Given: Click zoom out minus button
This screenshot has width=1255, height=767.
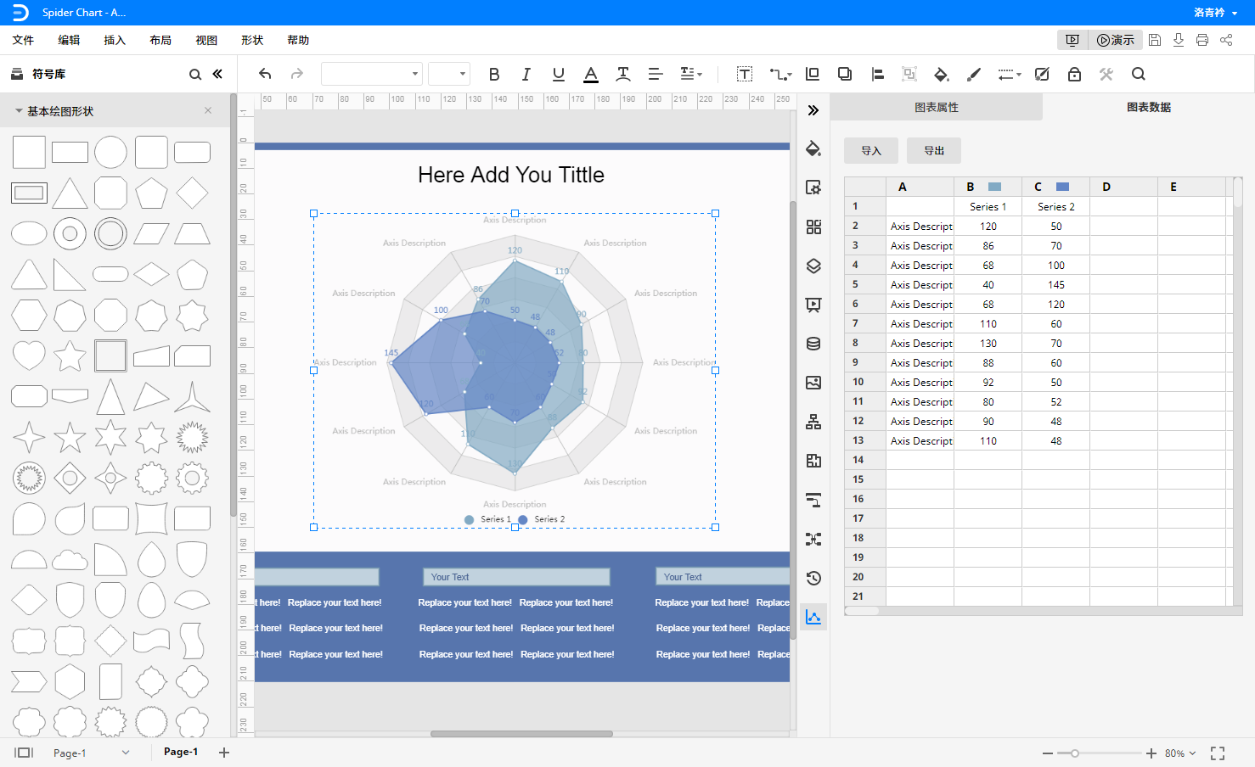Looking at the screenshot, I should 1048,753.
